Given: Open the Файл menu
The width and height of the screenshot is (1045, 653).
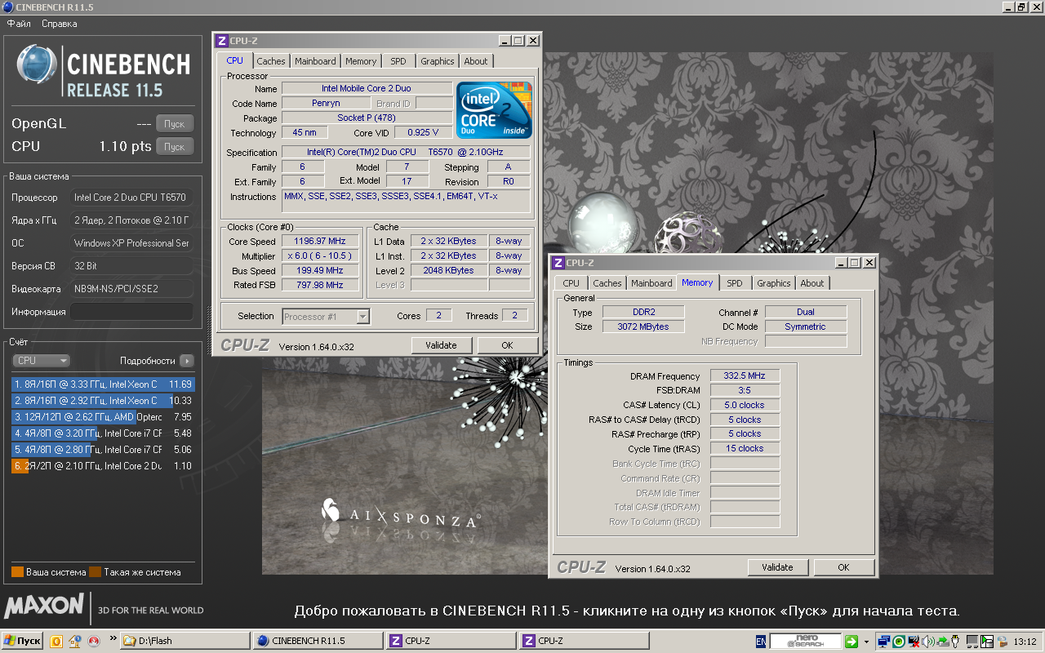Looking at the screenshot, I should pos(19,24).
